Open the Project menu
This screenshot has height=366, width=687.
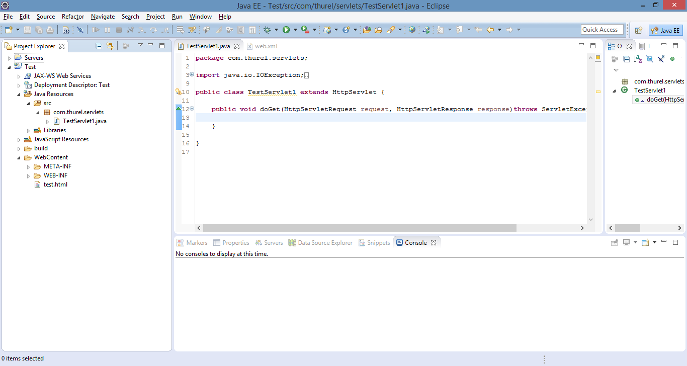click(x=155, y=17)
